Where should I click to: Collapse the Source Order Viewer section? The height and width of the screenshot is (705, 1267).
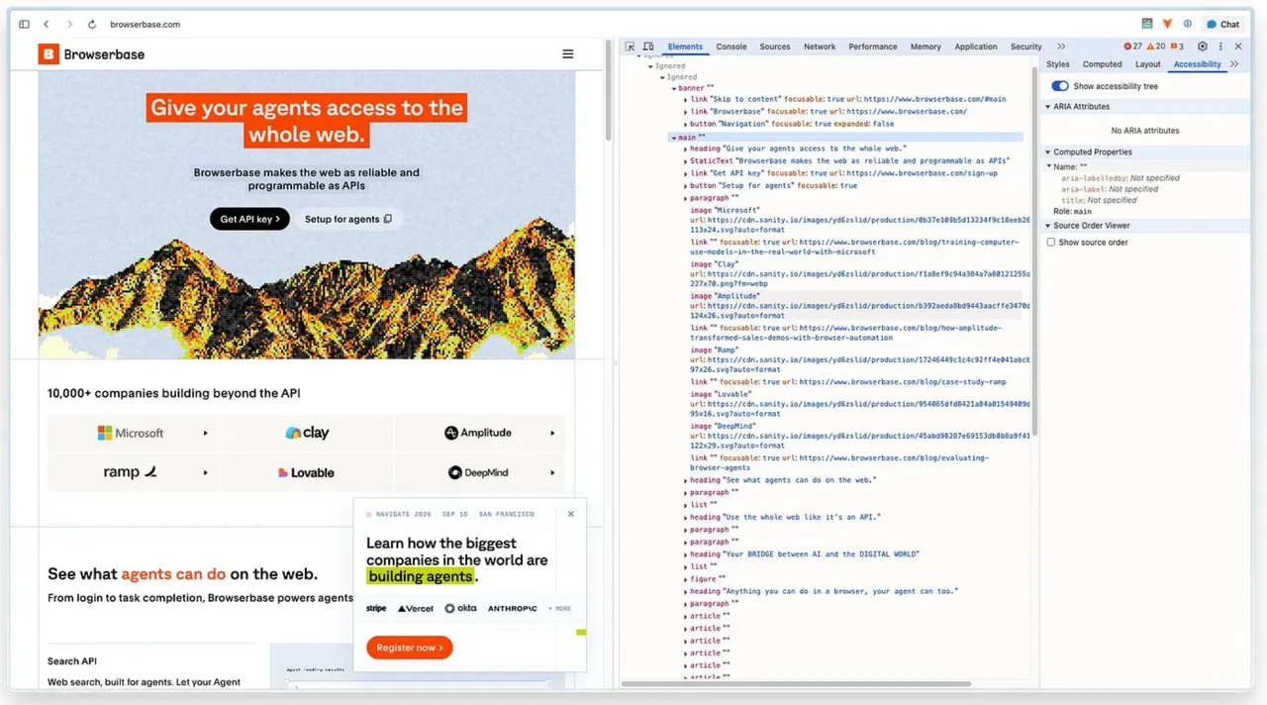tap(1048, 226)
